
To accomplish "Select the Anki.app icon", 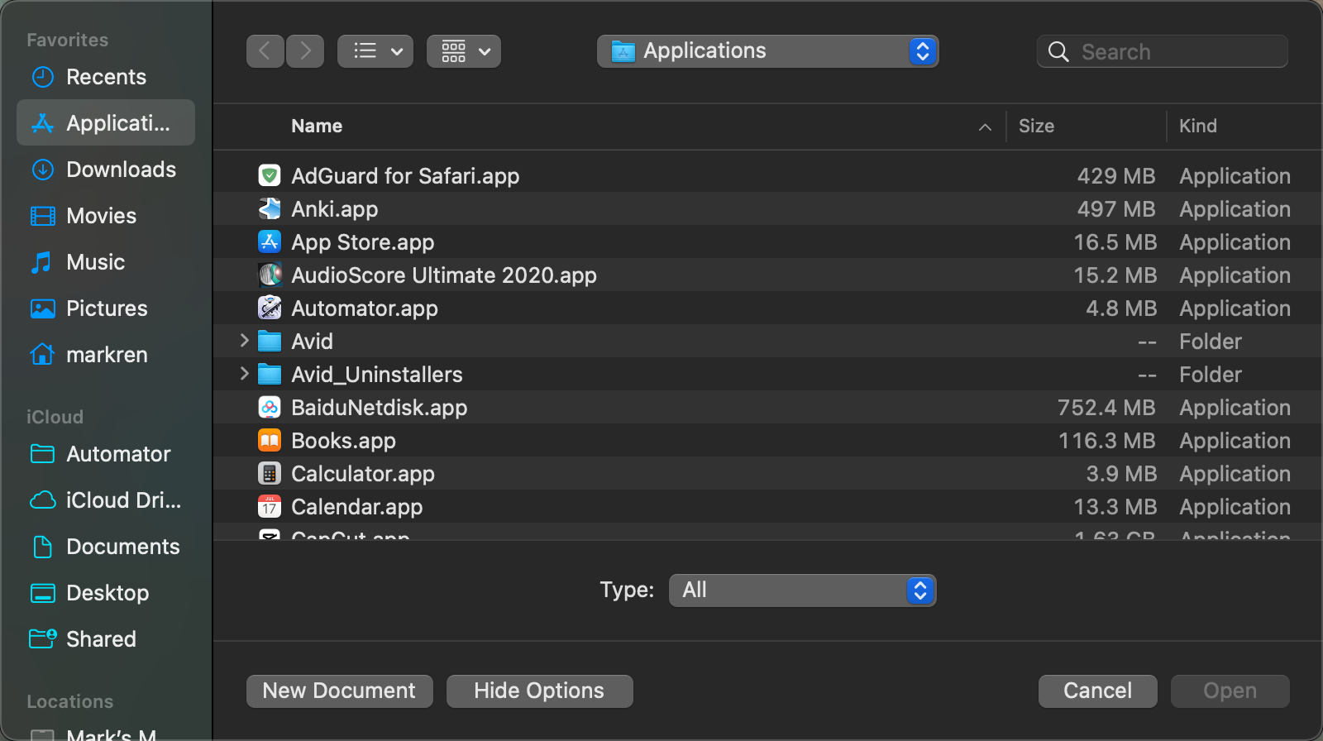I will click(270, 208).
